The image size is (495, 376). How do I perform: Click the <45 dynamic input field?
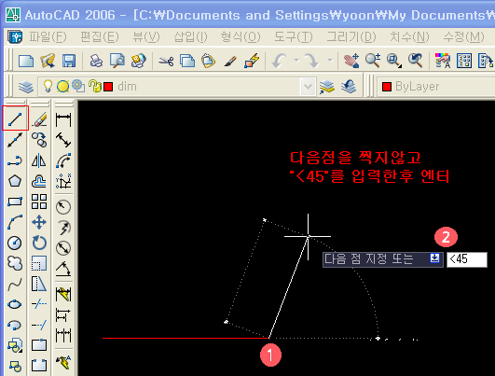[x=467, y=259]
